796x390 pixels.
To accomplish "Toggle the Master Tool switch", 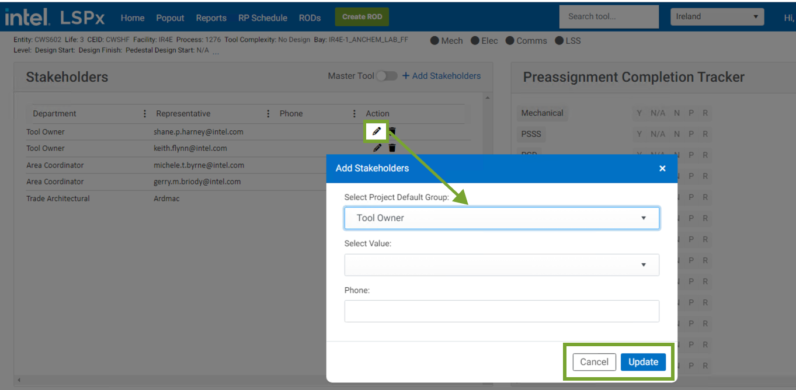I will [x=387, y=76].
